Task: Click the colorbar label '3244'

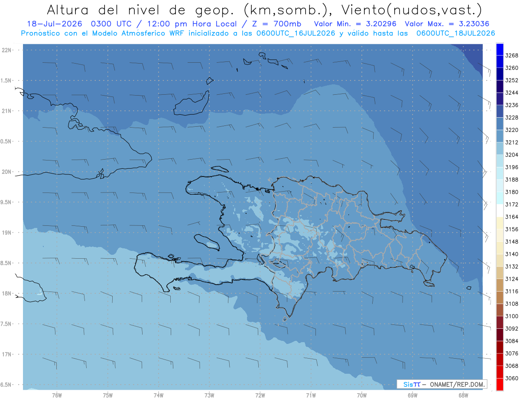Action: [x=511, y=93]
